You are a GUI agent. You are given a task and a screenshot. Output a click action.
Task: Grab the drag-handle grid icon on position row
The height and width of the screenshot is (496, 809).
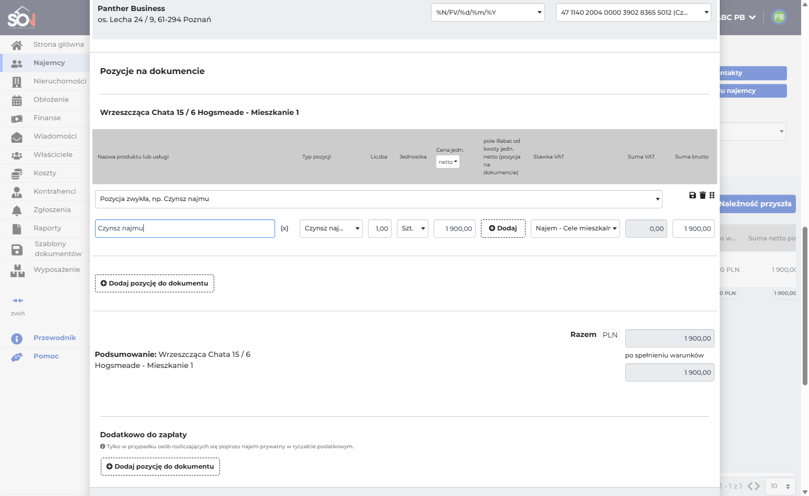(712, 195)
